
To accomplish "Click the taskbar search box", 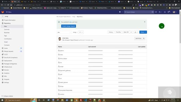I will point(21,100).
